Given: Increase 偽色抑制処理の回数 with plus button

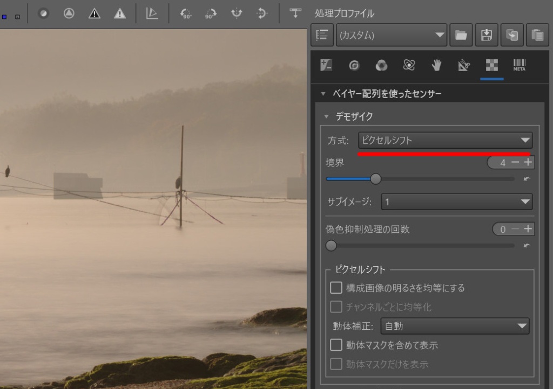Looking at the screenshot, I should pyautogui.click(x=528, y=229).
